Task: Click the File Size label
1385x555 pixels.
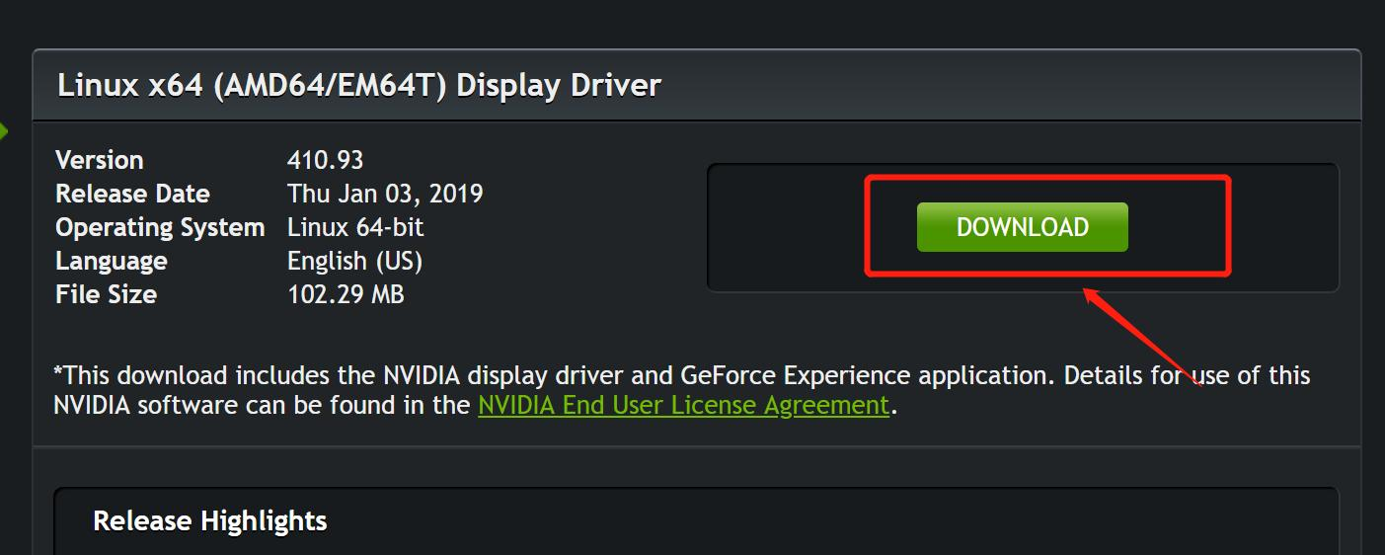Action: click(x=106, y=294)
